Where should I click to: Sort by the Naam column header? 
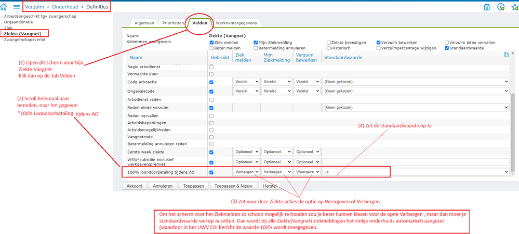tap(136, 58)
